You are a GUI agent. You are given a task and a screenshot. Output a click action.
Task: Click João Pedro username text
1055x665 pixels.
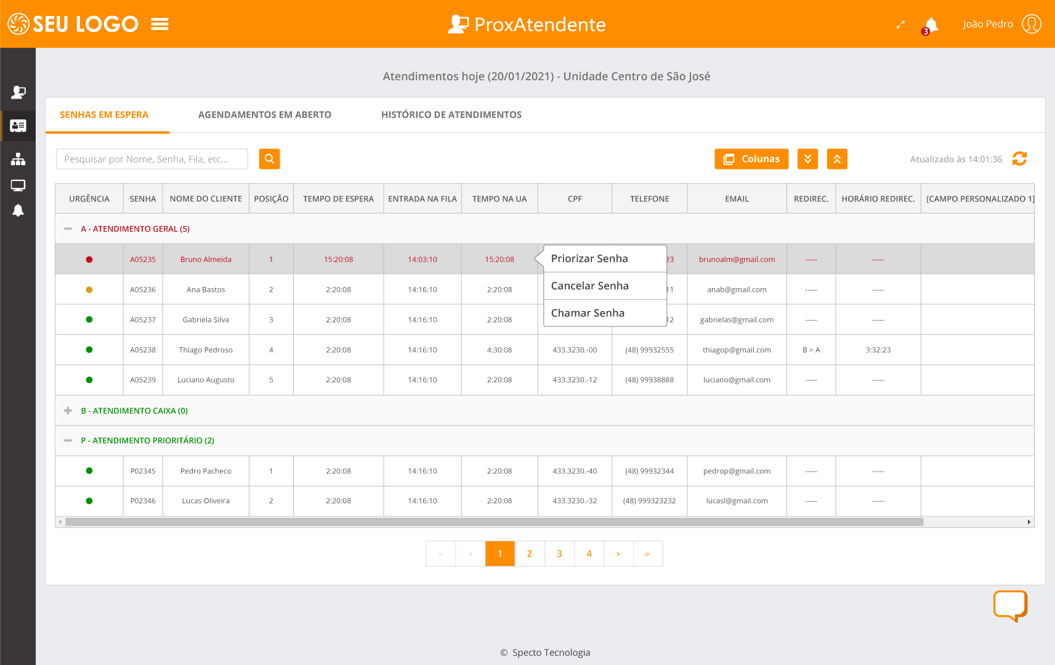(x=988, y=24)
